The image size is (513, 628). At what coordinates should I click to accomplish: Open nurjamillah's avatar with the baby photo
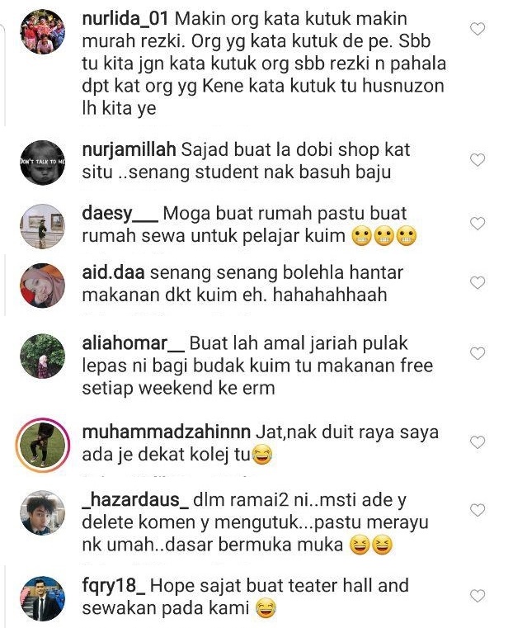[x=42, y=163]
